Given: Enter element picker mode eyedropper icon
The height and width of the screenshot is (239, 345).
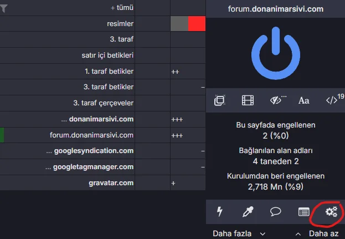Looking at the screenshot, I should (248, 212).
